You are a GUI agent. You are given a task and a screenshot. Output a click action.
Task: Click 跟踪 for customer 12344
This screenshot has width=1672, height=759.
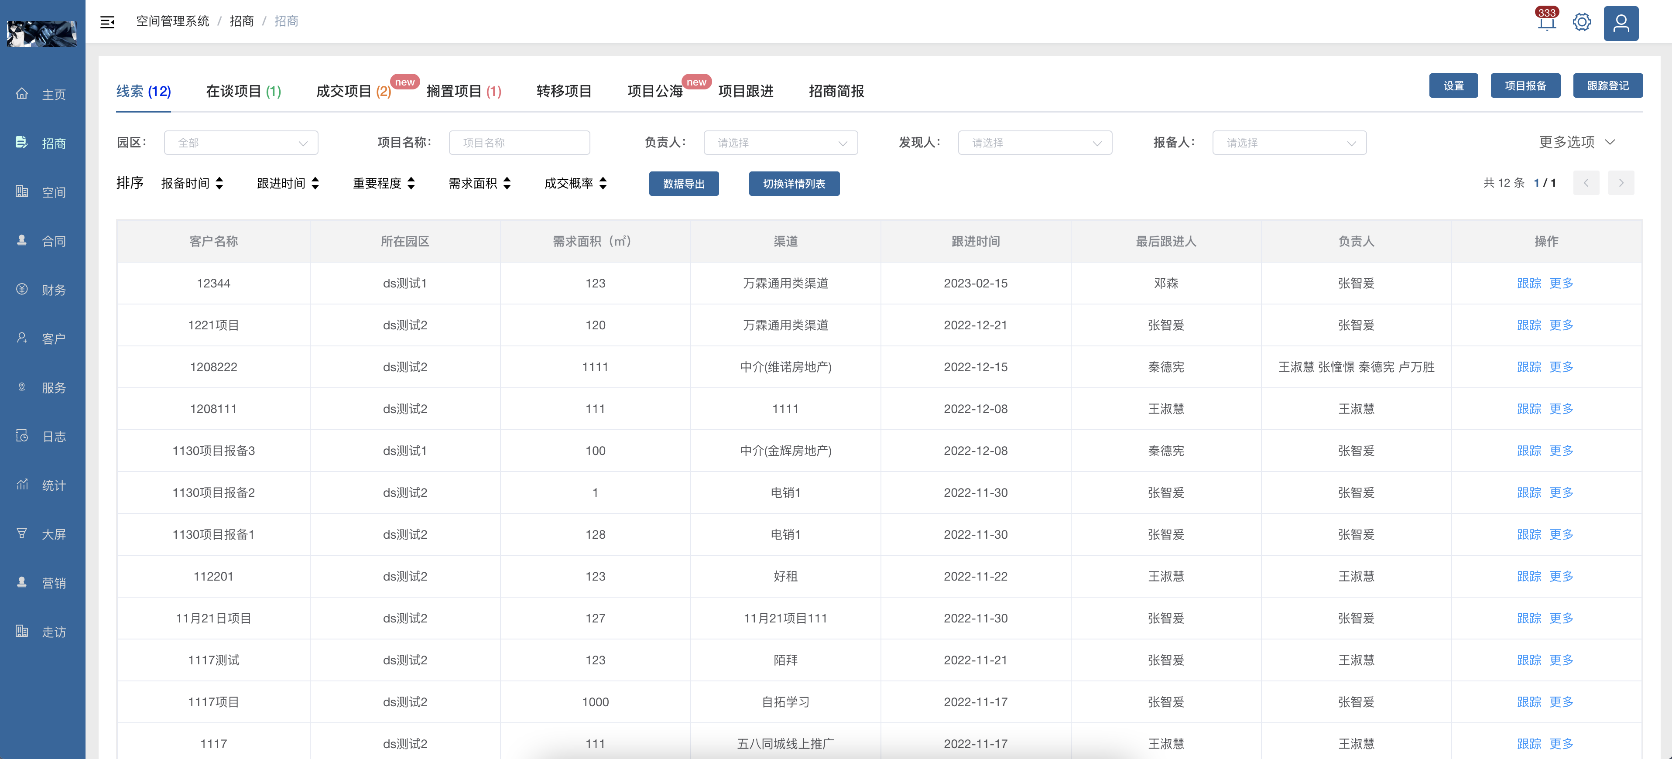point(1528,284)
